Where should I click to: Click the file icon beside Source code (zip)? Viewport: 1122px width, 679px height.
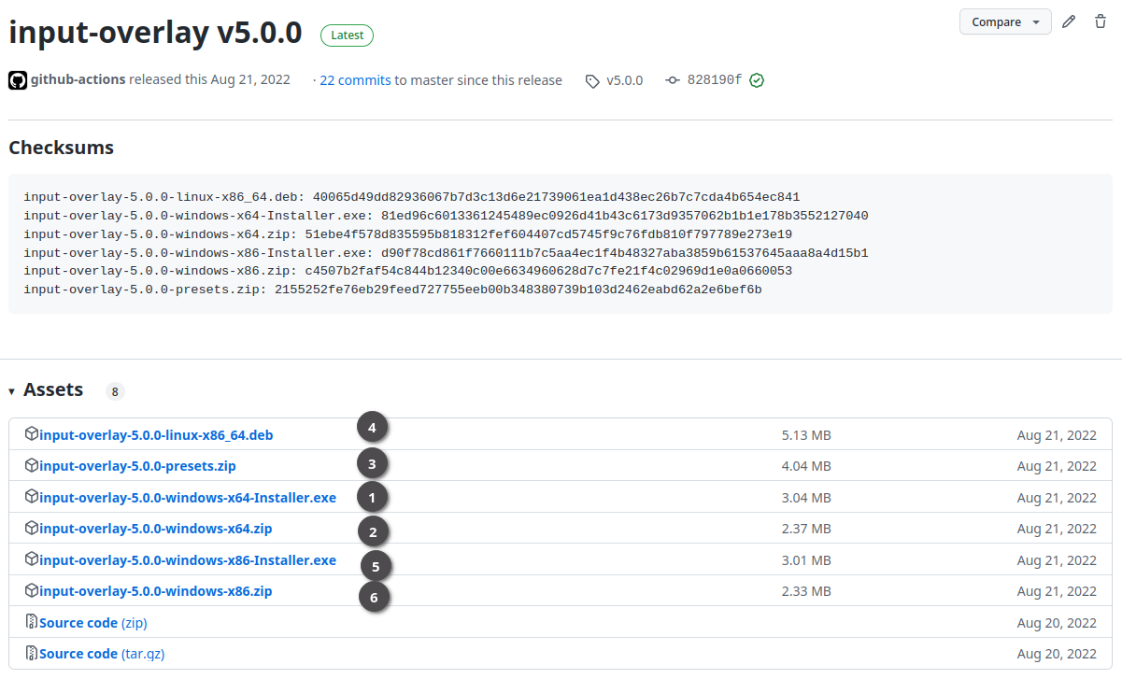click(x=33, y=622)
